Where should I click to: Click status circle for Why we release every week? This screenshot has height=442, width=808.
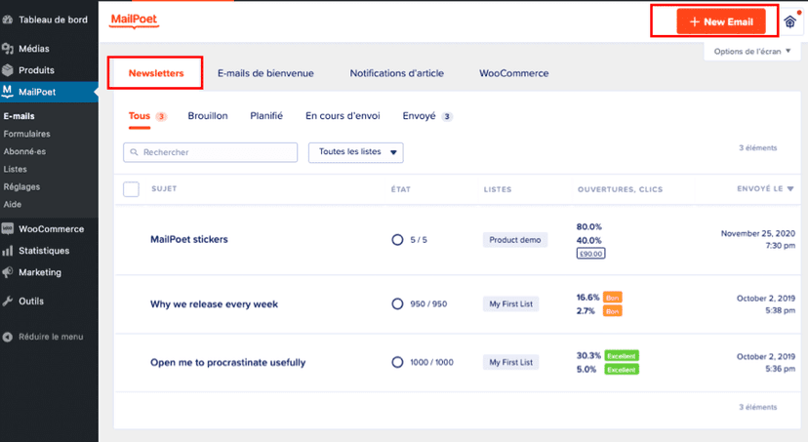tap(397, 304)
